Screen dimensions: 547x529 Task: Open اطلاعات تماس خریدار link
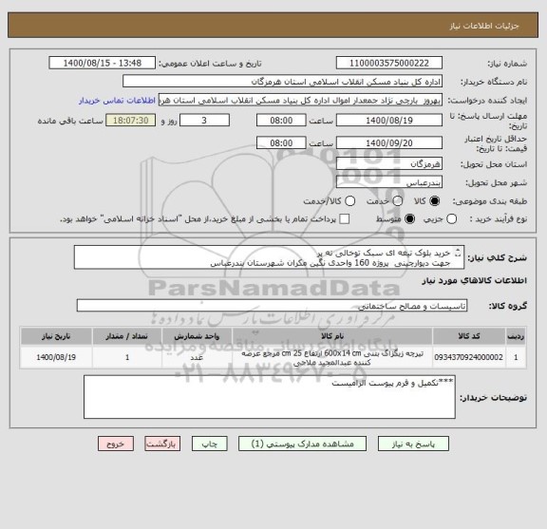click(117, 101)
